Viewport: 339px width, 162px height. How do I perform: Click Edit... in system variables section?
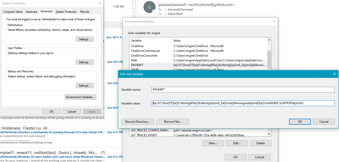(x=237, y=143)
